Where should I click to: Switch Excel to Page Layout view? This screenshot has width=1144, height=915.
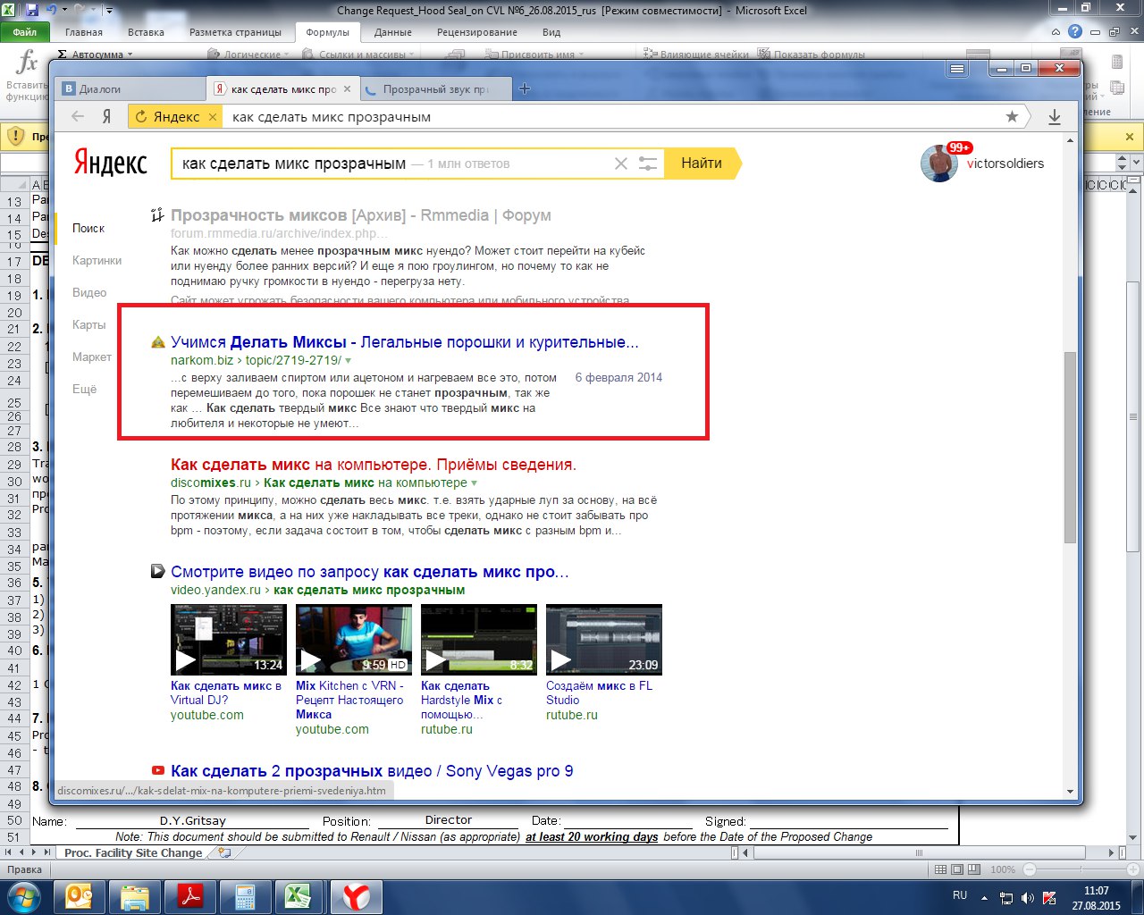[957, 869]
